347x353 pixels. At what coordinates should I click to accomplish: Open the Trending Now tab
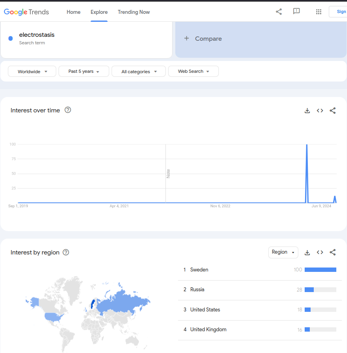click(134, 12)
